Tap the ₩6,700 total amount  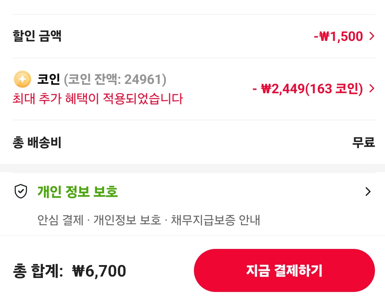pos(99,271)
